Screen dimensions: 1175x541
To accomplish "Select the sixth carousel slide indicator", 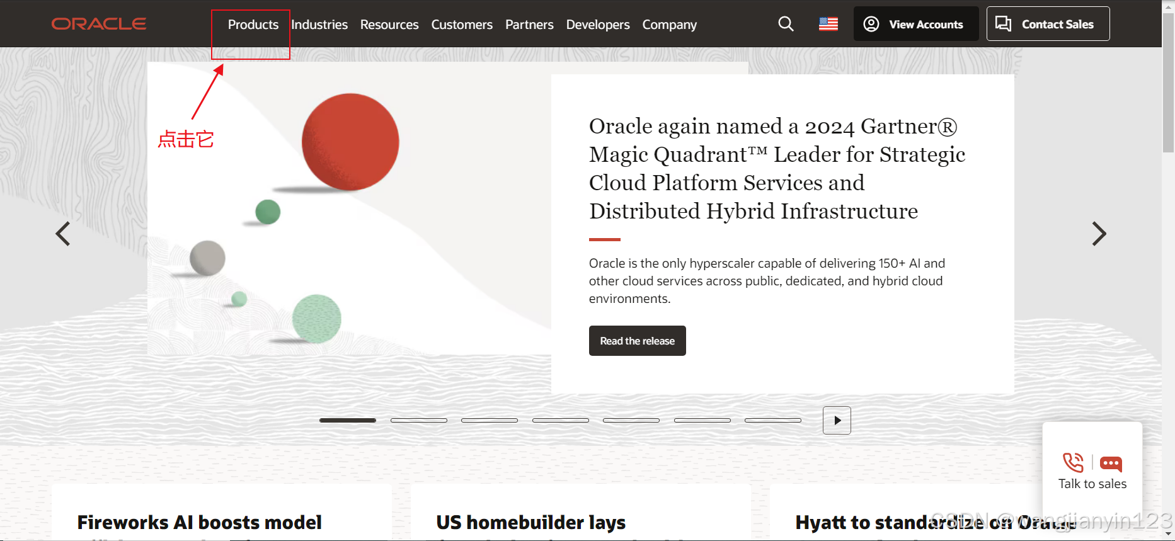I will [x=702, y=420].
